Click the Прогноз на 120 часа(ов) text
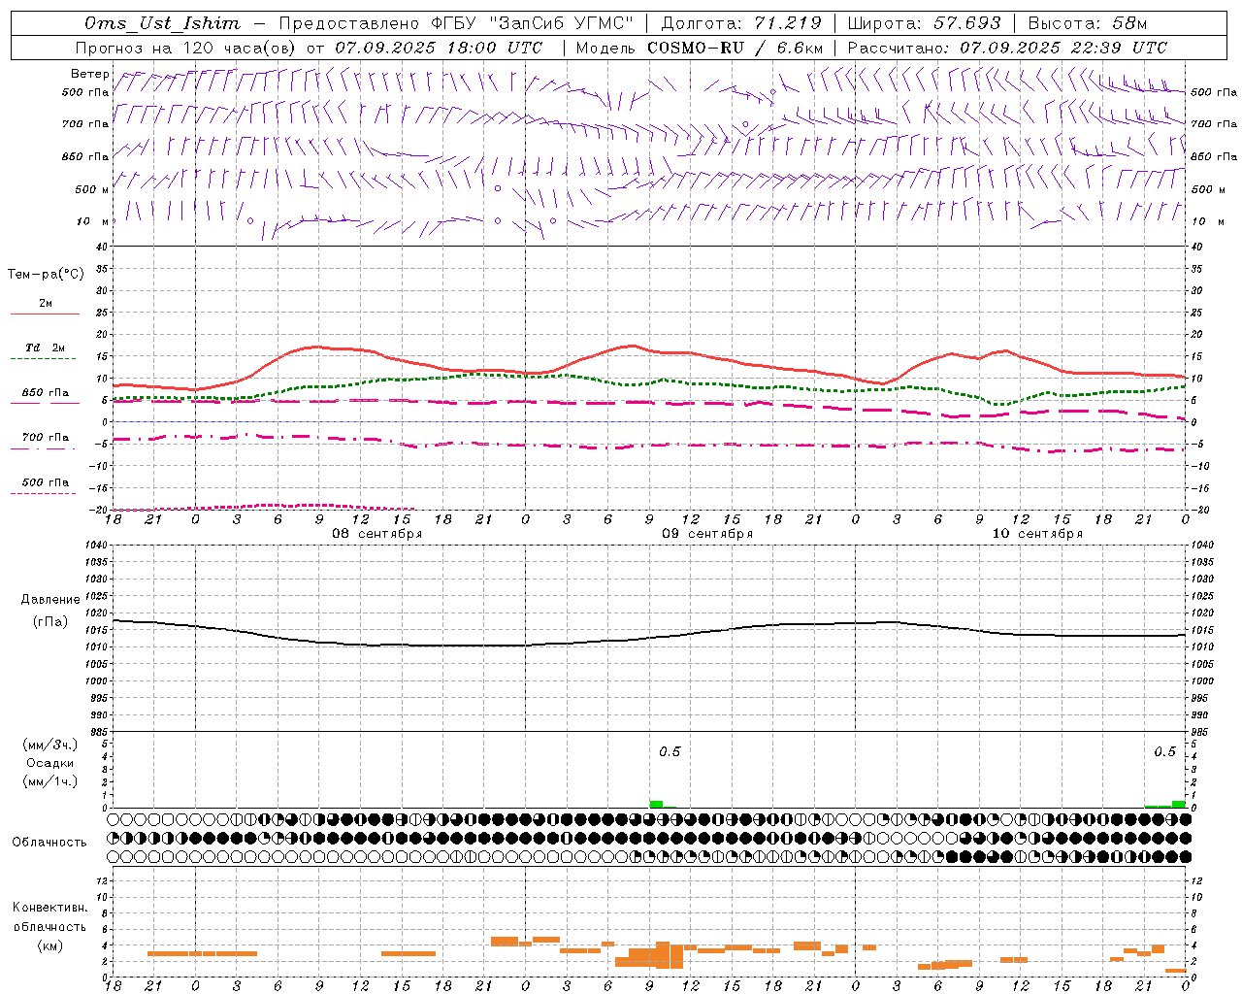1242x994 pixels. pos(186,48)
